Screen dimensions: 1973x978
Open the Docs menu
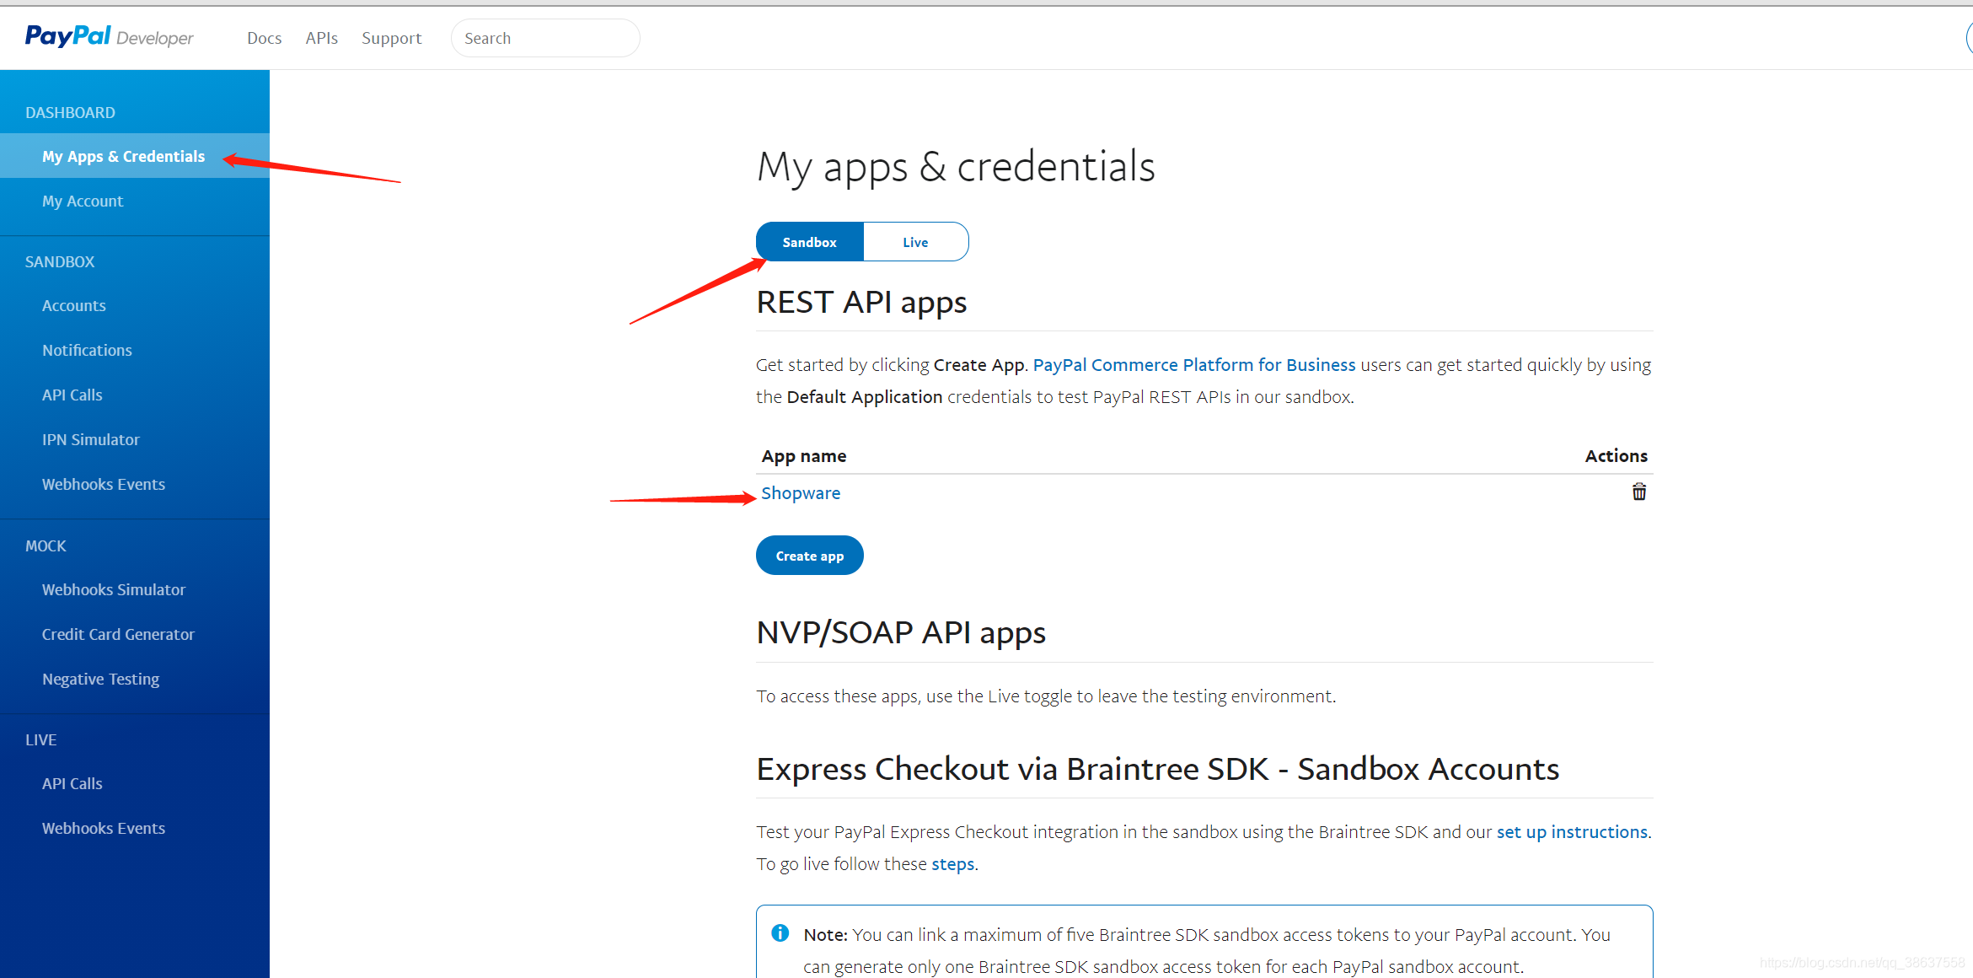click(264, 38)
